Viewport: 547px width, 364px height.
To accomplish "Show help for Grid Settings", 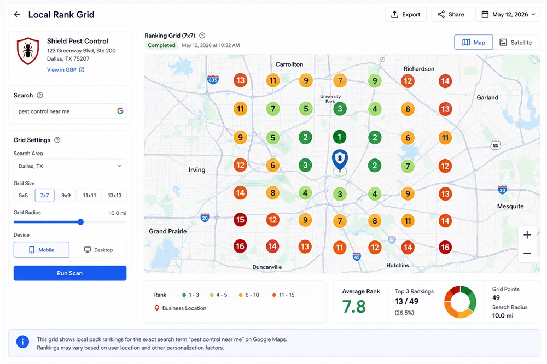I will coord(57,140).
